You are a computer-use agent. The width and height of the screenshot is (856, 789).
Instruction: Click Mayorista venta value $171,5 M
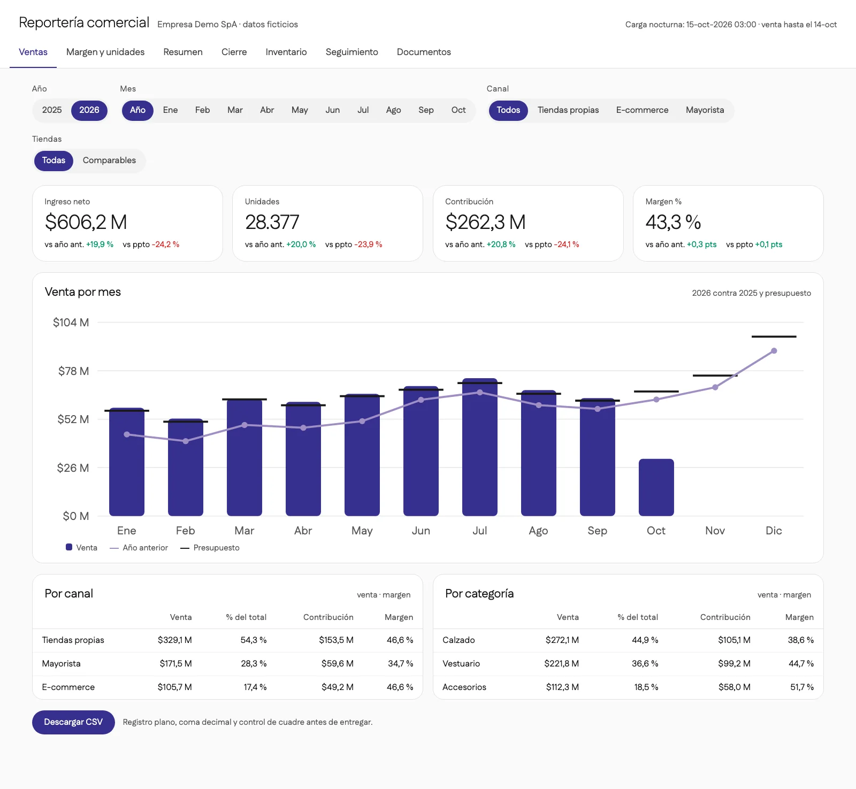175,664
